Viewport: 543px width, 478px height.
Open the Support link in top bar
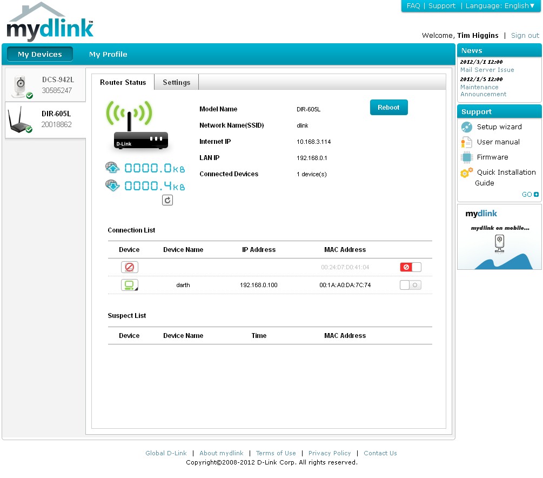[441, 6]
